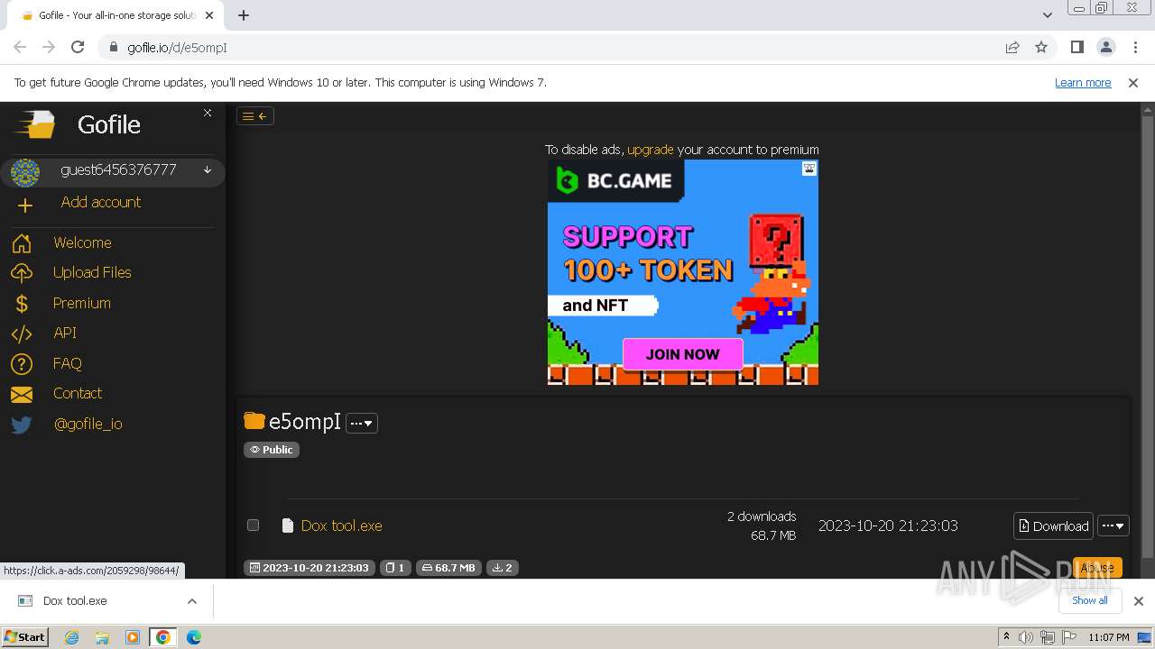This screenshot has height=649, width=1155.
Task: Click the Public visibility badge
Action: 272,450
